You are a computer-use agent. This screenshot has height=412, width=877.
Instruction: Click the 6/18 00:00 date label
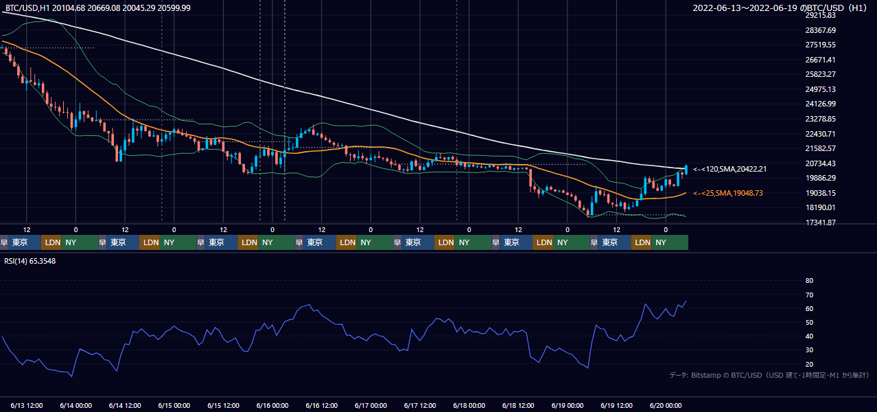(x=469, y=405)
